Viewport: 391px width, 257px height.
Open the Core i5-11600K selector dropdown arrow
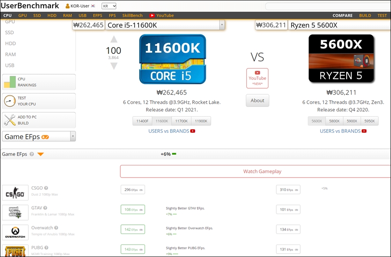click(x=222, y=25)
